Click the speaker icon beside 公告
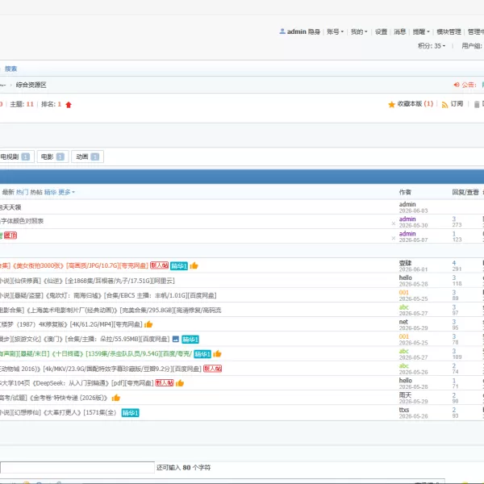 tap(457, 85)
